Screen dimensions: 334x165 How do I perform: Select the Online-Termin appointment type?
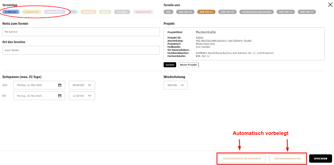pyautogui.click(x=55, y=12)
